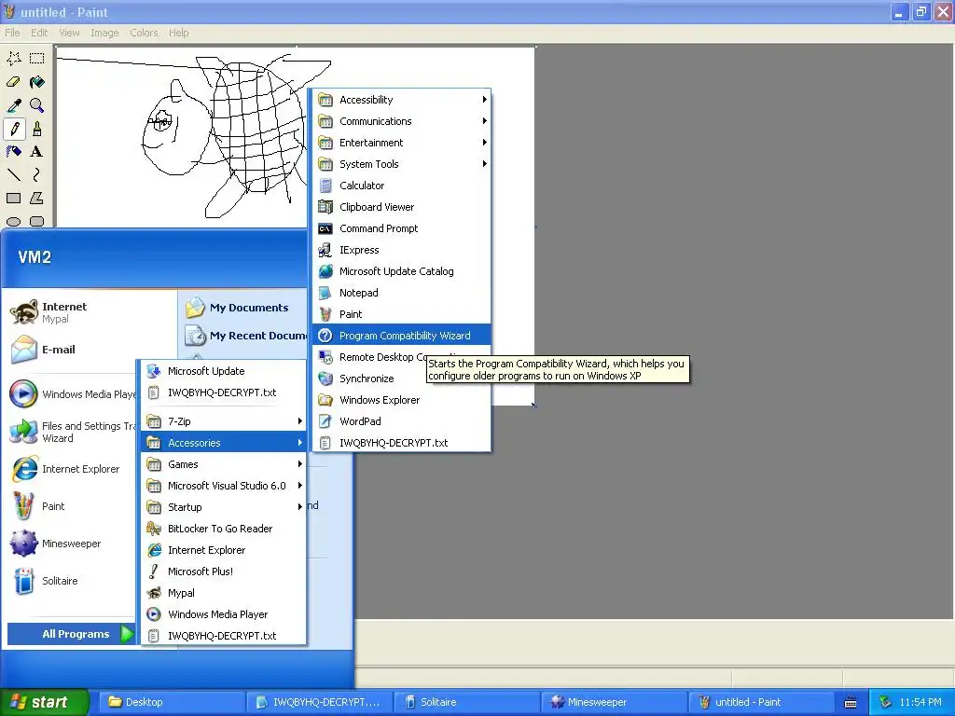This screenshot has height=716, width=955.
Task: Switch to Solitaire taskbar button
Action: [x=466, y=702]
